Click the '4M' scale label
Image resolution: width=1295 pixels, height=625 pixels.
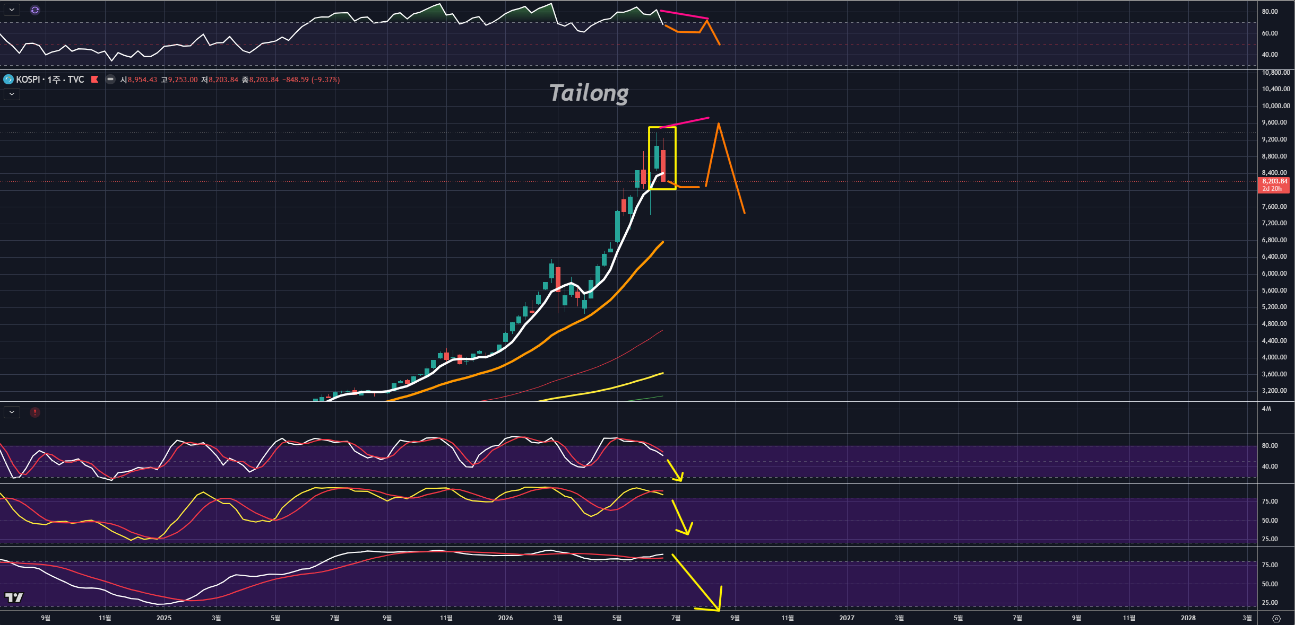click(1266, 409)
